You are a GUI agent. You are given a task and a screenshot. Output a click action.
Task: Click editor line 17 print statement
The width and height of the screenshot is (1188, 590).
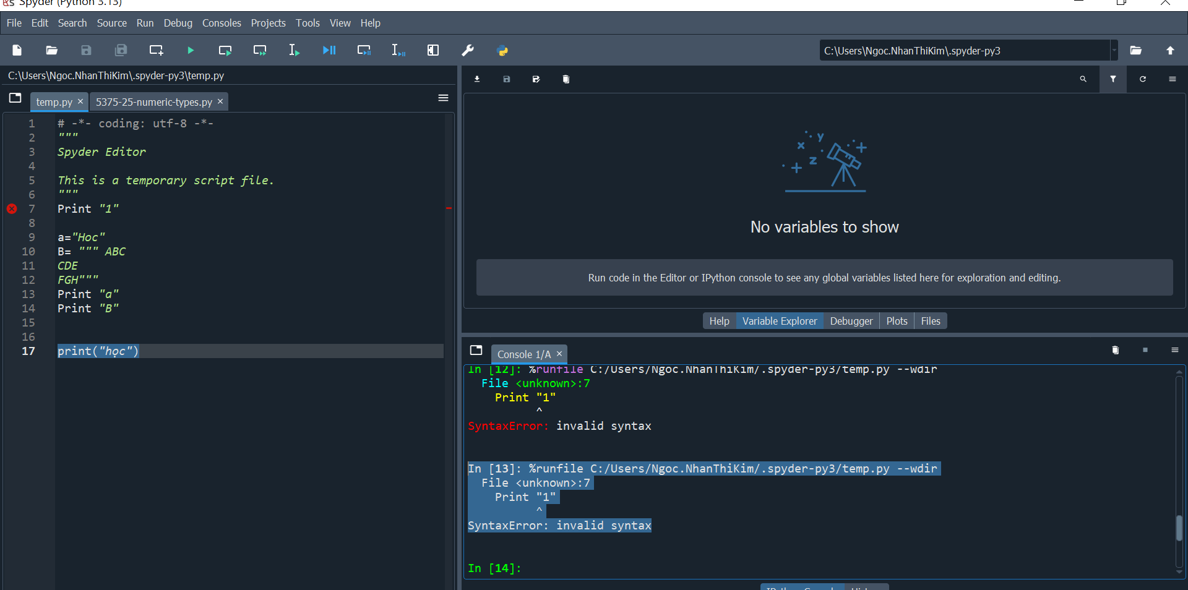coord(98,351)
